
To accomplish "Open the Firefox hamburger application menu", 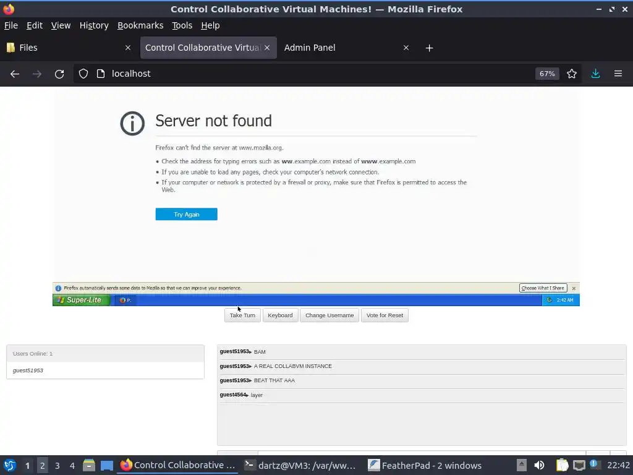I will (x=618, y=74).
